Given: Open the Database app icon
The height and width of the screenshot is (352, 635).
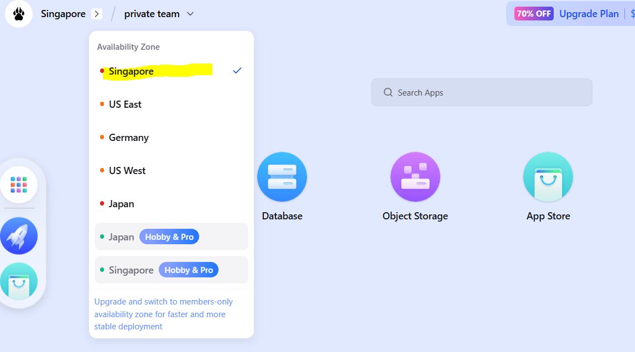Looking at the screenshot, I should pyautogui.click(x=282, y=177).
